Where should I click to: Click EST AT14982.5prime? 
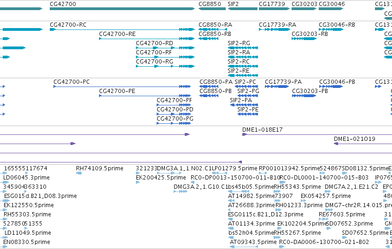[231, 201]
